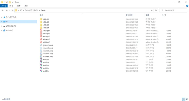Image resolution: width=189 pixels, height=101 pixels.
Task: Click ローカル ディスク (D:) breadcrumb segment
Action: 31,10
